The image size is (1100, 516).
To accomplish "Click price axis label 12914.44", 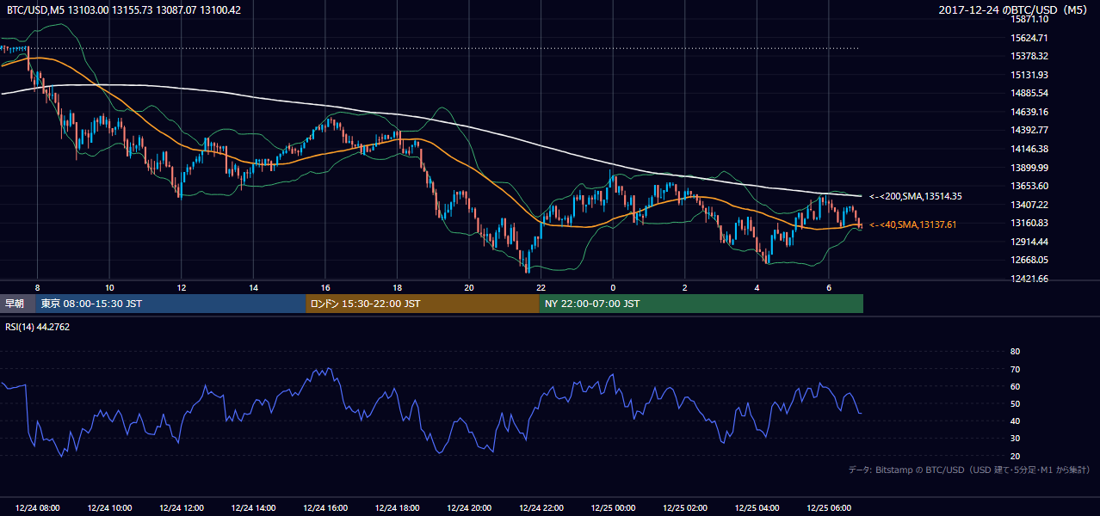I will pos(1029,242).
